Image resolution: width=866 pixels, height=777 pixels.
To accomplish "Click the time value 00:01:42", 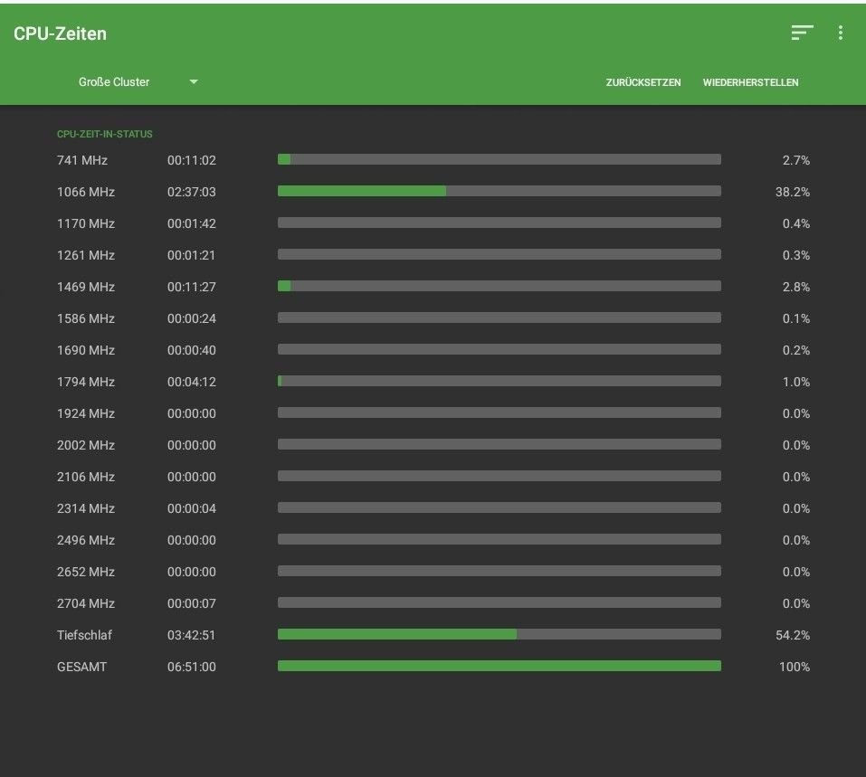I will click(192, 223).
